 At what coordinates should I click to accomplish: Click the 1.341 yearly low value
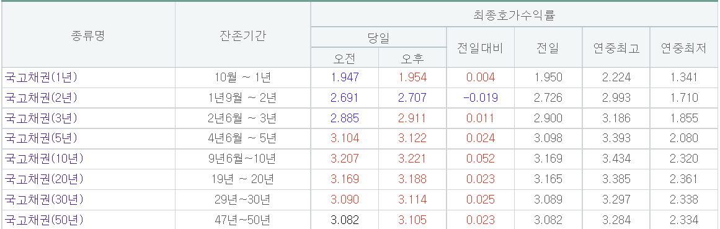pos(684,78)
